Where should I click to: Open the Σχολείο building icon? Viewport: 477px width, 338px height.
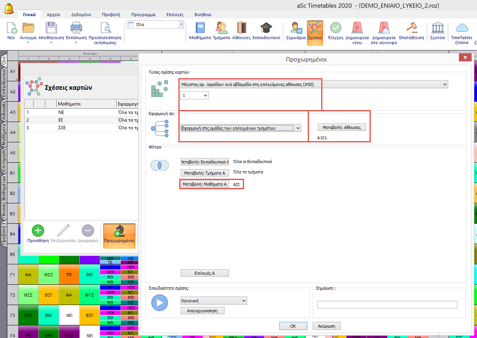pos(437,28)
